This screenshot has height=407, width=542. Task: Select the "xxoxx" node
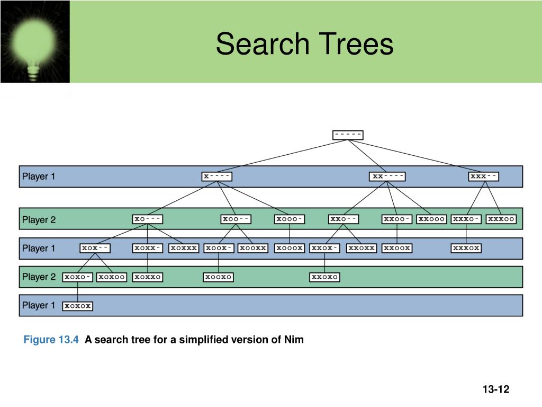(x=361, y=249)
